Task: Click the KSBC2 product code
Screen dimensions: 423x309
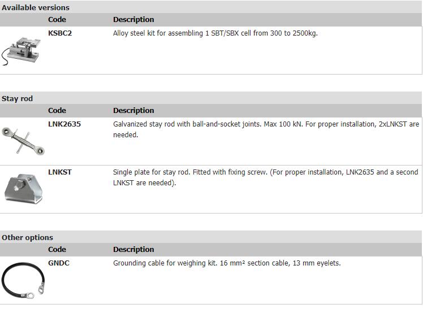Action: [60, 33]
